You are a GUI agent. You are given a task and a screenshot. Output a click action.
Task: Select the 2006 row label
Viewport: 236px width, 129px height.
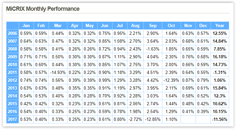click(x=12, y=33)
